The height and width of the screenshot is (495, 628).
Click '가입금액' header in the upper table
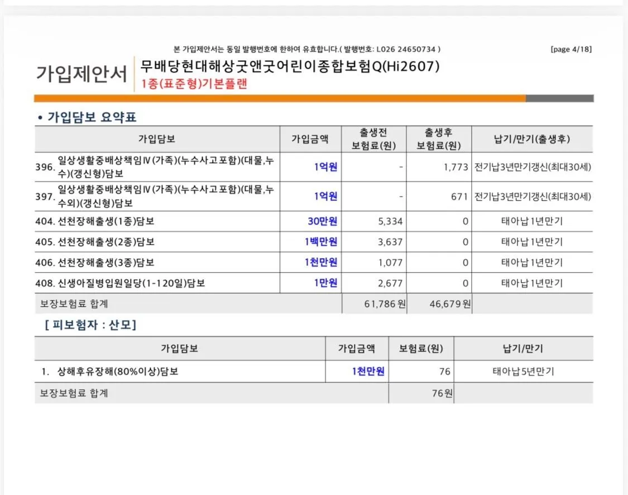pyautogui.click(x=310, y=139)
